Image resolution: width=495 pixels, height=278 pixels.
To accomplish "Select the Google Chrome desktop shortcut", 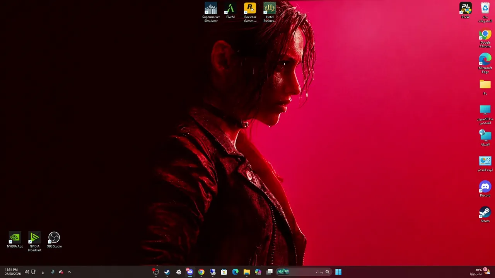I will point(485,38).
